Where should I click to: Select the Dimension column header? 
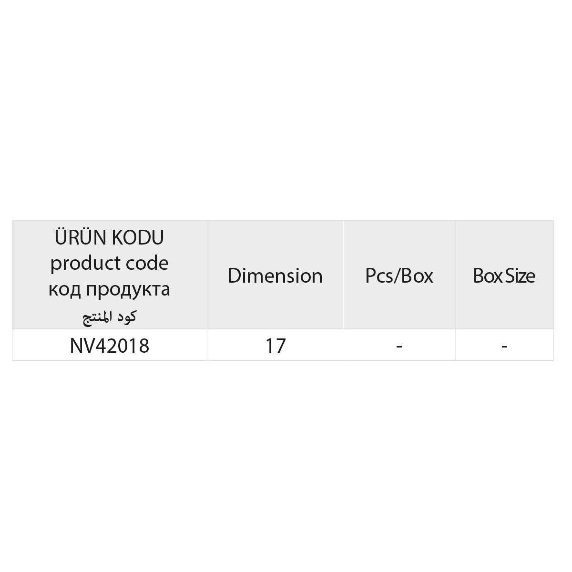(x=275, y=276)
